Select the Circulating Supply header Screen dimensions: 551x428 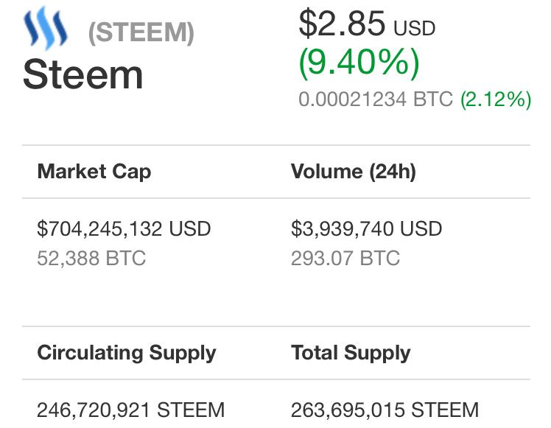[x=127, y=352]
